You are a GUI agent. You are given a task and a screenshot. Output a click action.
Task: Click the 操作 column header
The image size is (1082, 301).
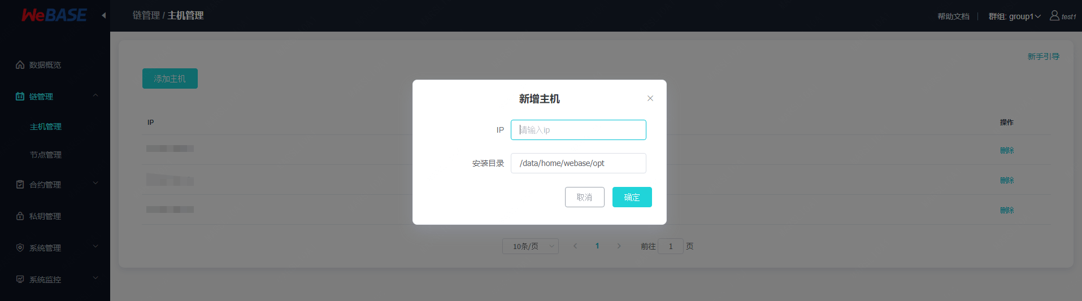[1007, 122]
